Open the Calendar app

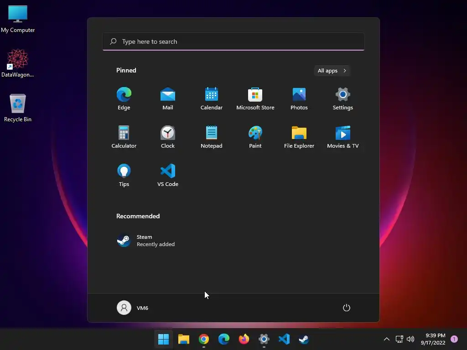coord(212,99)
